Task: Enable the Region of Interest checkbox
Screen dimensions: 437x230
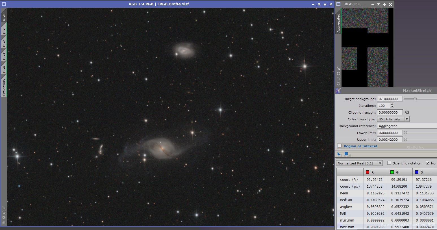Action: point(340,146)
